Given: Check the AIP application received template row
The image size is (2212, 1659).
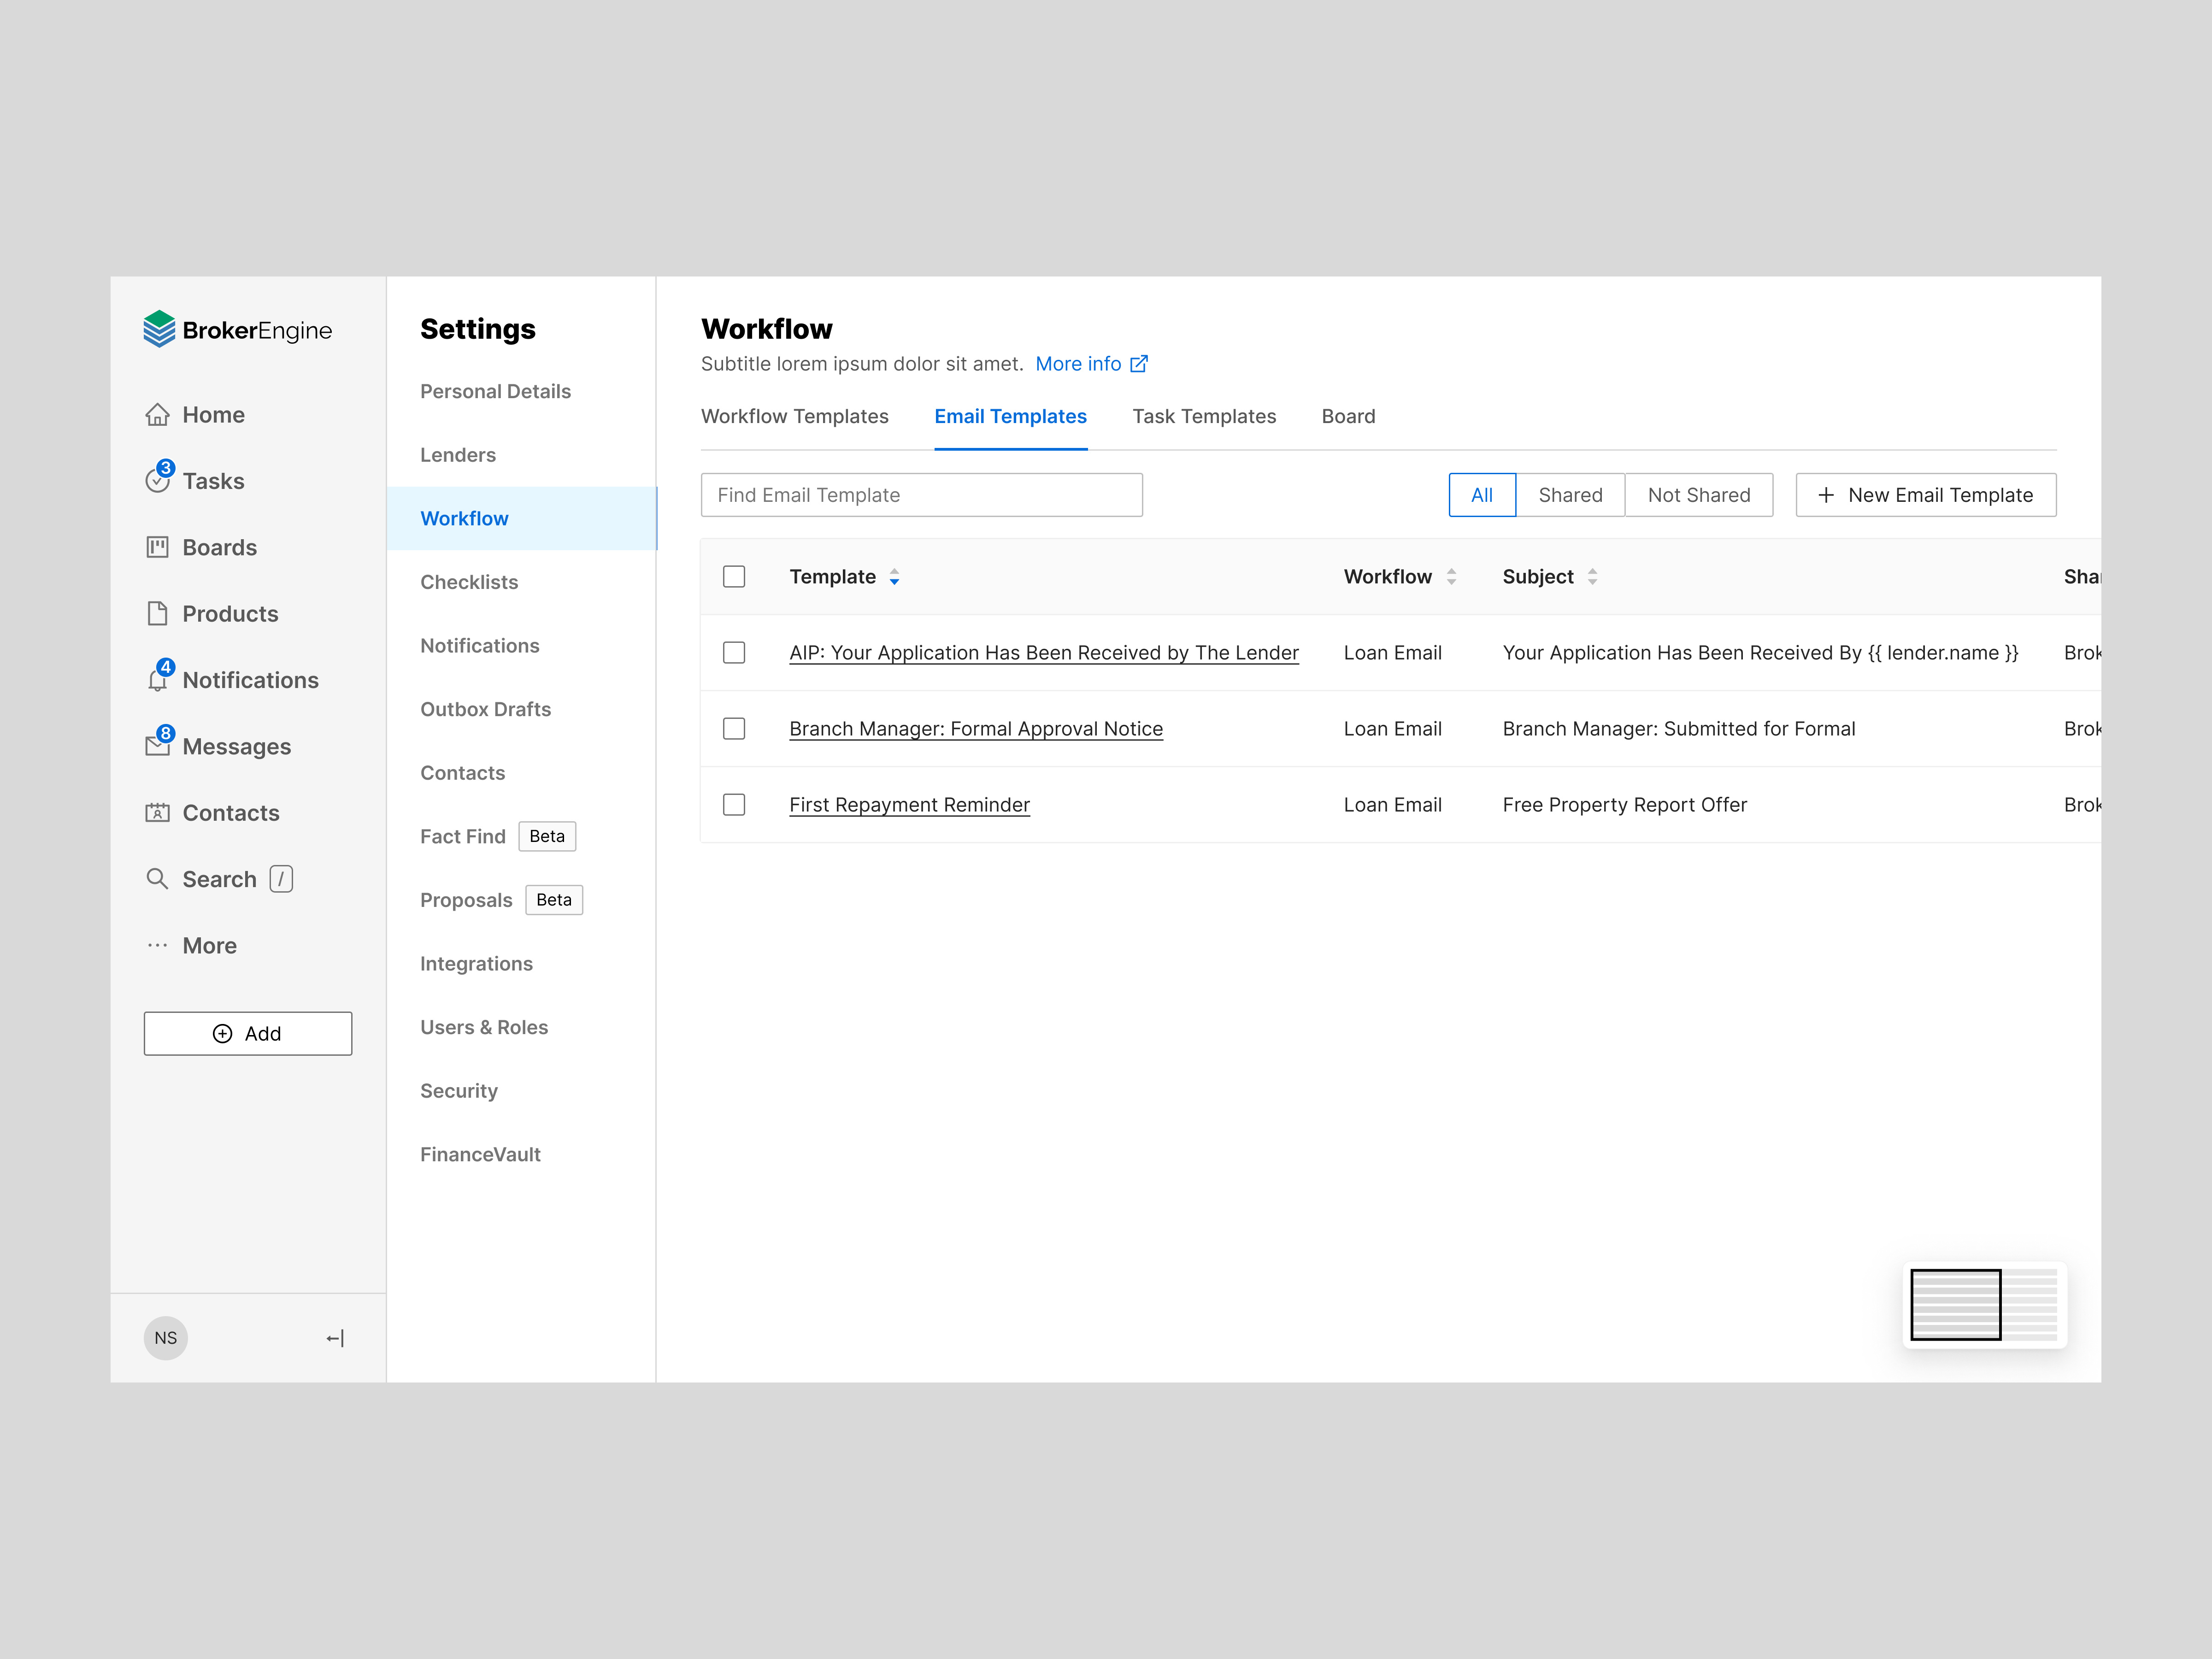Looking at the screenshot, I should click(734, 653).
